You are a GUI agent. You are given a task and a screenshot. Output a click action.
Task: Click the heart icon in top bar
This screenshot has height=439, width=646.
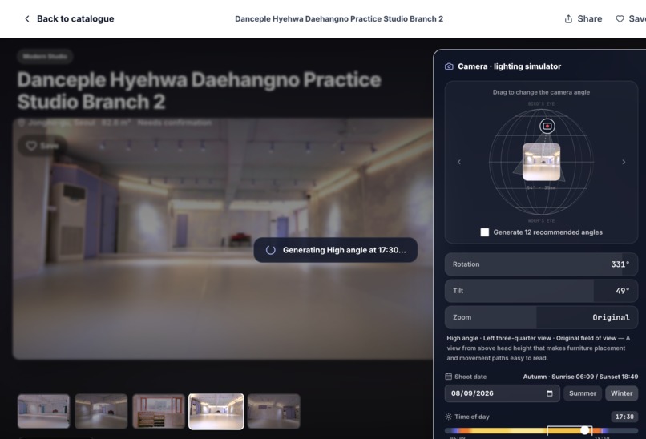[620, 18]
